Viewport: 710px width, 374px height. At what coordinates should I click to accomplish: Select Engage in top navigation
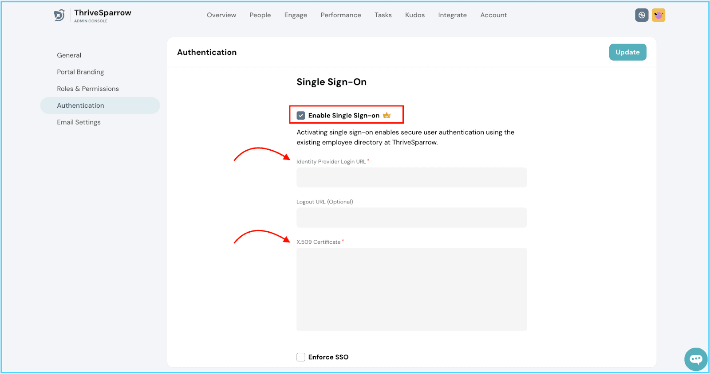[x=296, y=15]
